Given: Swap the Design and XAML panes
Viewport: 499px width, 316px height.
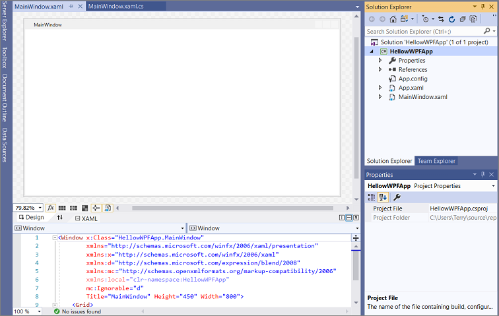Looking at the screenshot, I should pyautogui.click(x=60, y=218).
